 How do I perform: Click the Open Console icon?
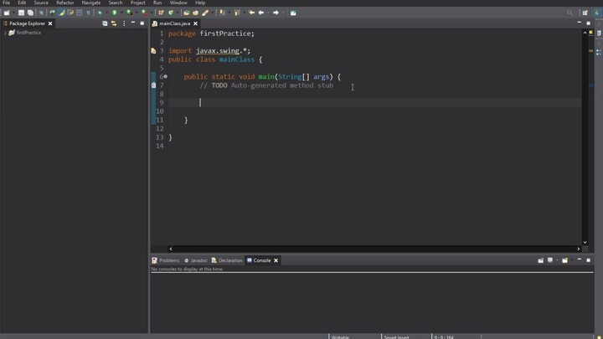[x=564, y=260]
